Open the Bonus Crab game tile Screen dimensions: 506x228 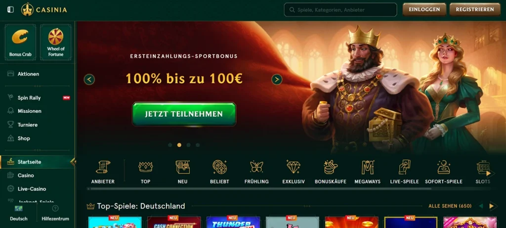click(20, 43)
